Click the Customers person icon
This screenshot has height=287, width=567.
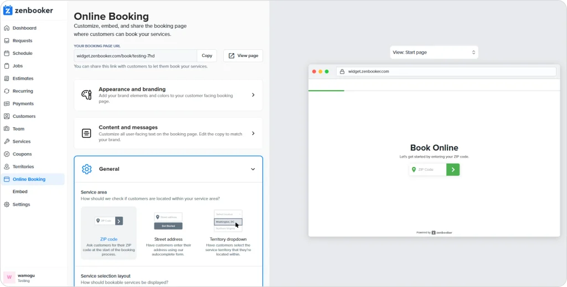[x=7, y=116]
